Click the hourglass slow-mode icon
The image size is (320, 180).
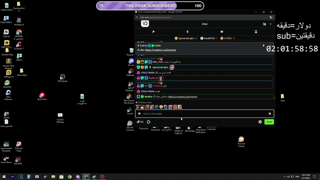click(256, 32)
